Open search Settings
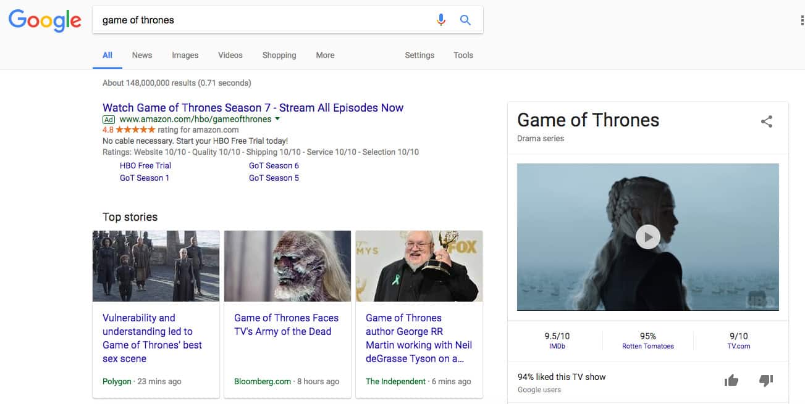 pyautogui.click(x=419, y=55)
